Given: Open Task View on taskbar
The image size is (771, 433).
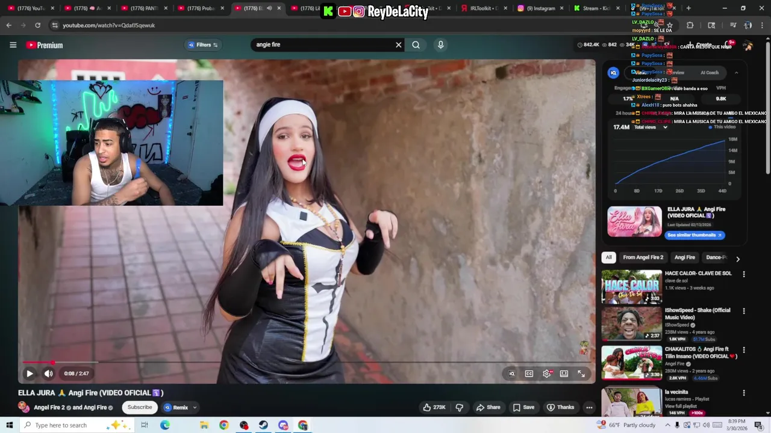Looking at the screenshot, I should (145, 425).
